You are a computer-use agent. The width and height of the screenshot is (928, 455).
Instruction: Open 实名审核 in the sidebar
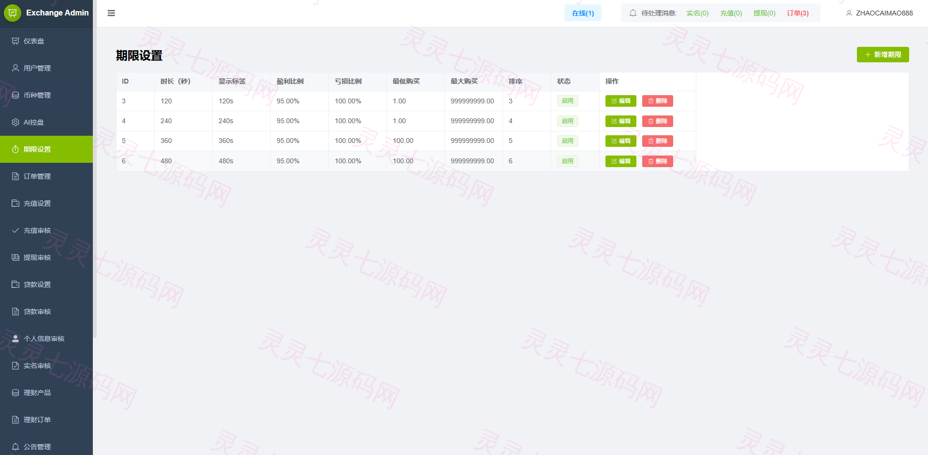46,366
